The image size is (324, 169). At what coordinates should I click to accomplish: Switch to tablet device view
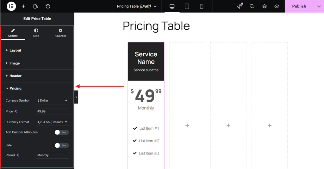coord(187,6)
